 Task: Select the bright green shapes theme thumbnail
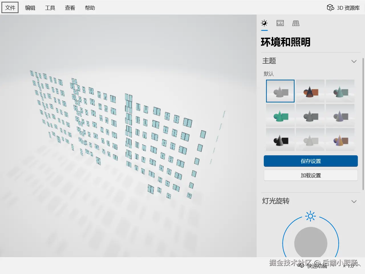coord(280,115)
